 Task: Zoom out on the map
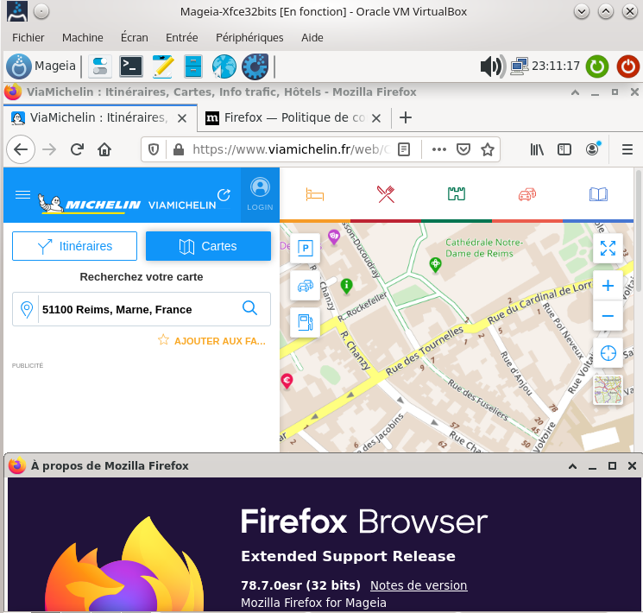(608, 315)
